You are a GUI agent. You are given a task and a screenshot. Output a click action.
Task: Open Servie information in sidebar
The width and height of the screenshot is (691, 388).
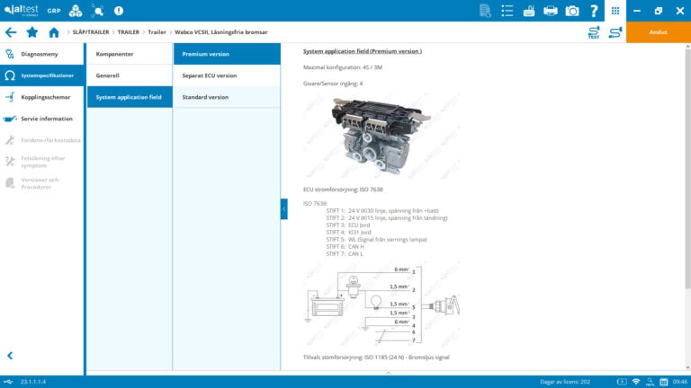42,119
